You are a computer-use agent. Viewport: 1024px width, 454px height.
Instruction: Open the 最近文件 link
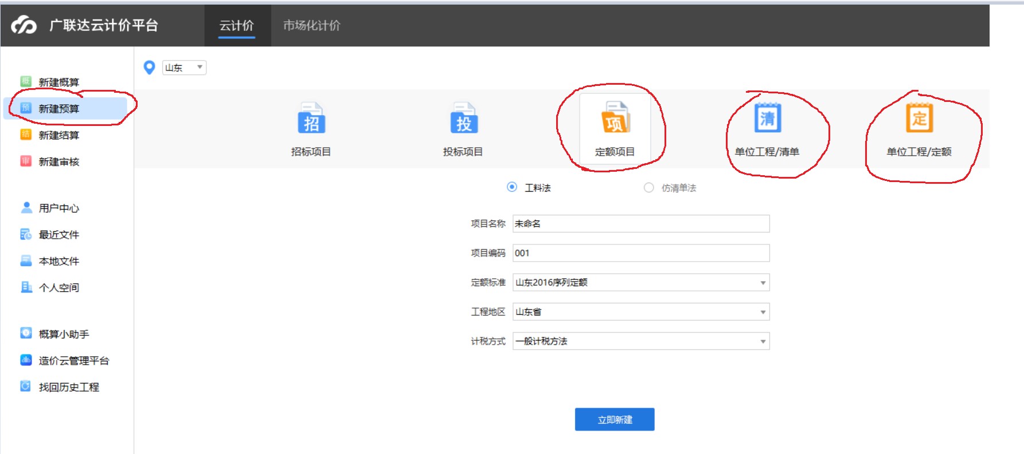[59, 235]
